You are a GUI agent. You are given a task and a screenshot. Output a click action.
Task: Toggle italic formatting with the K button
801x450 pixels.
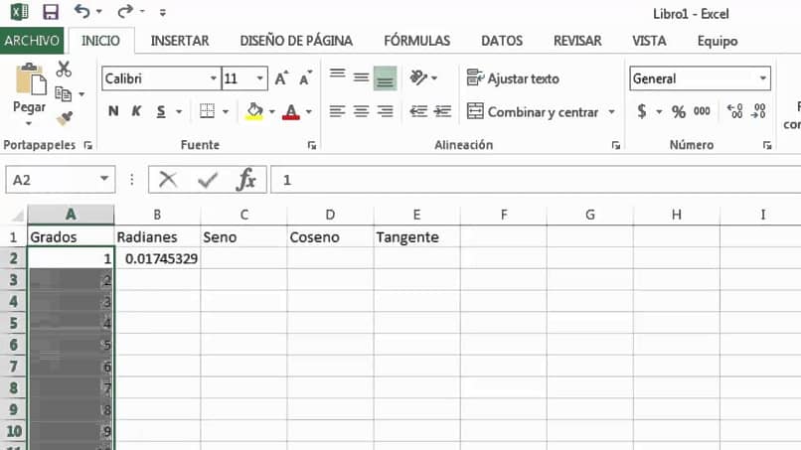136,111
